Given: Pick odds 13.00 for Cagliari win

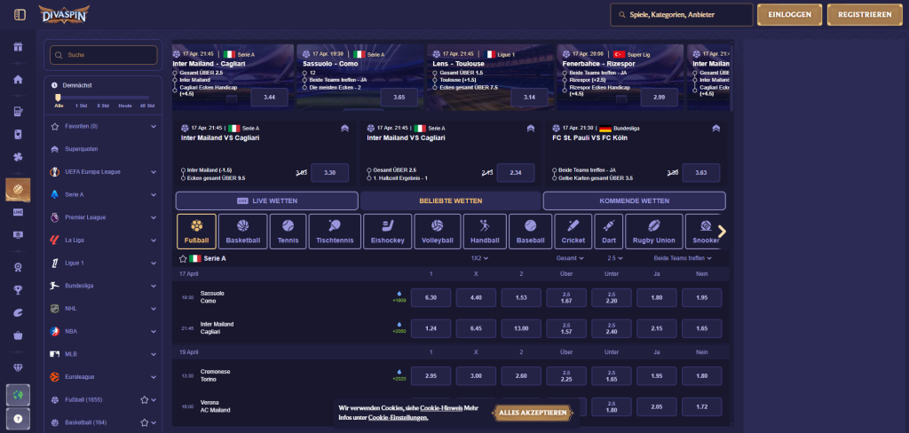Looking at the screenshot, I should pos(521,328).
